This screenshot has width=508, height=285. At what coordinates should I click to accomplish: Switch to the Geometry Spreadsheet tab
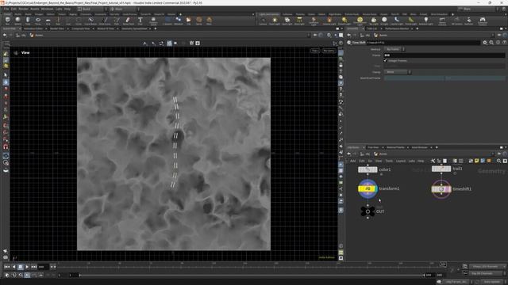pos(134,28)
